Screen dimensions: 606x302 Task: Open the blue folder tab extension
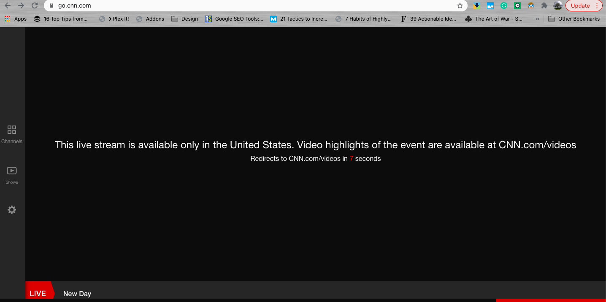[490, 5]
